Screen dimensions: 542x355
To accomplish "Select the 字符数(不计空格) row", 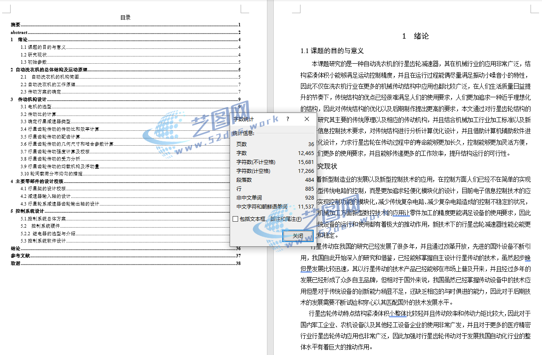I will click(x=275, y=162).
